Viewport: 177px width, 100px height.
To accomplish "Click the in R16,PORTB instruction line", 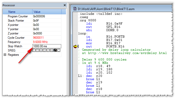I will point(105,37).
